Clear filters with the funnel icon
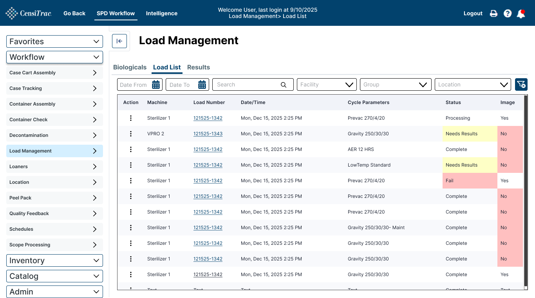The width and height of the screenshot is (535, 298). [x=521, y=84]
